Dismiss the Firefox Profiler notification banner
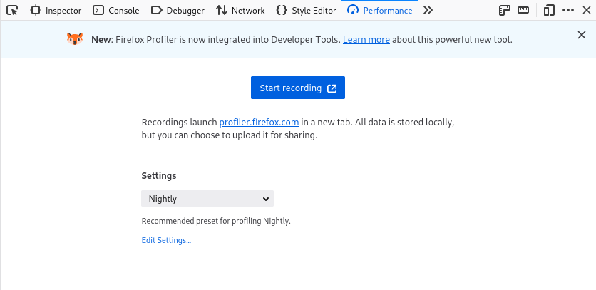The height and width of the screenshot is (290, 596). coord(582,35)
